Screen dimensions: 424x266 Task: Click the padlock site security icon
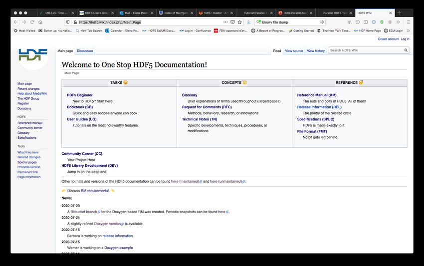coord(75,22)
